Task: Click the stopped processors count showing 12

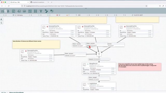Action: point(58,15)
